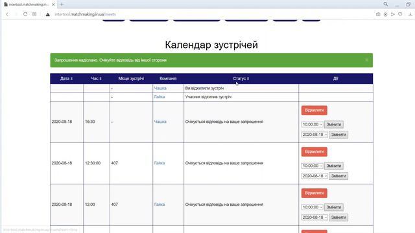The height and width of the screenshot is (233, 415).
Task: Click the send/flow arrow icon in address bar
Action: [x=393, y=14]
